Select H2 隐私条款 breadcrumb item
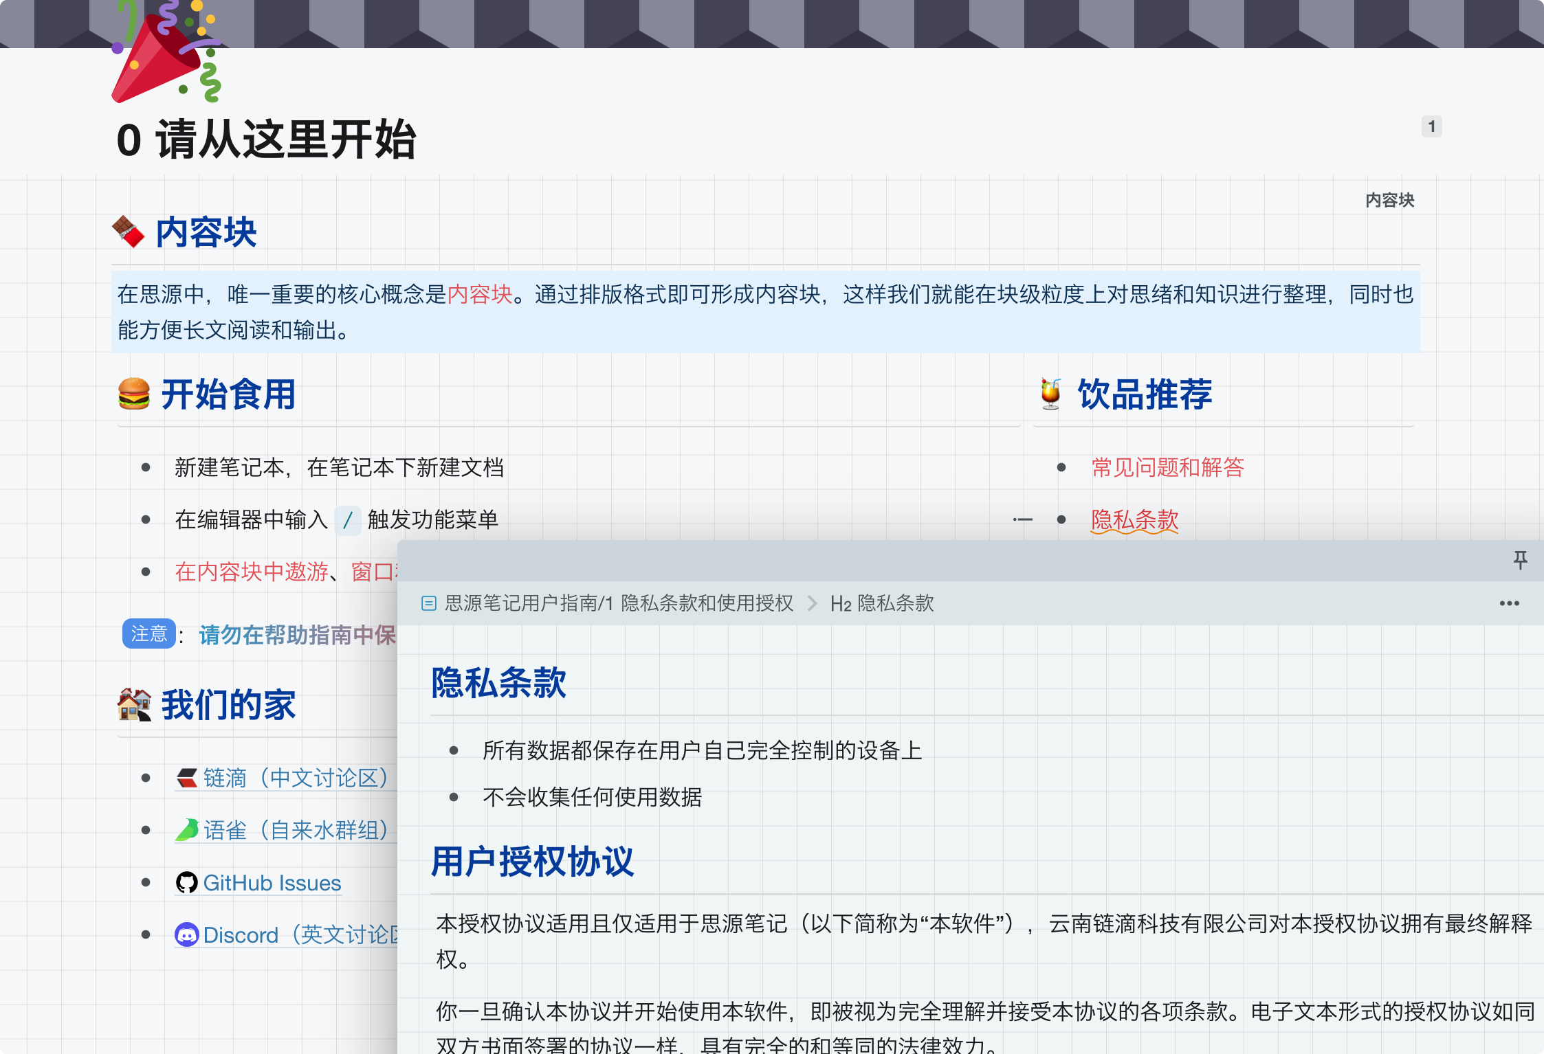This screenshot has height=1054, width=1544. 882,603
